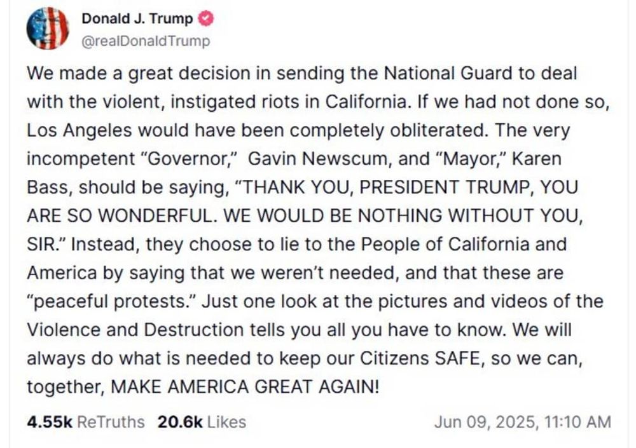636x448 pixels.
Task: Click the flag-painted profile avatar
Action: pyautogui.click(x=48, y=29)
